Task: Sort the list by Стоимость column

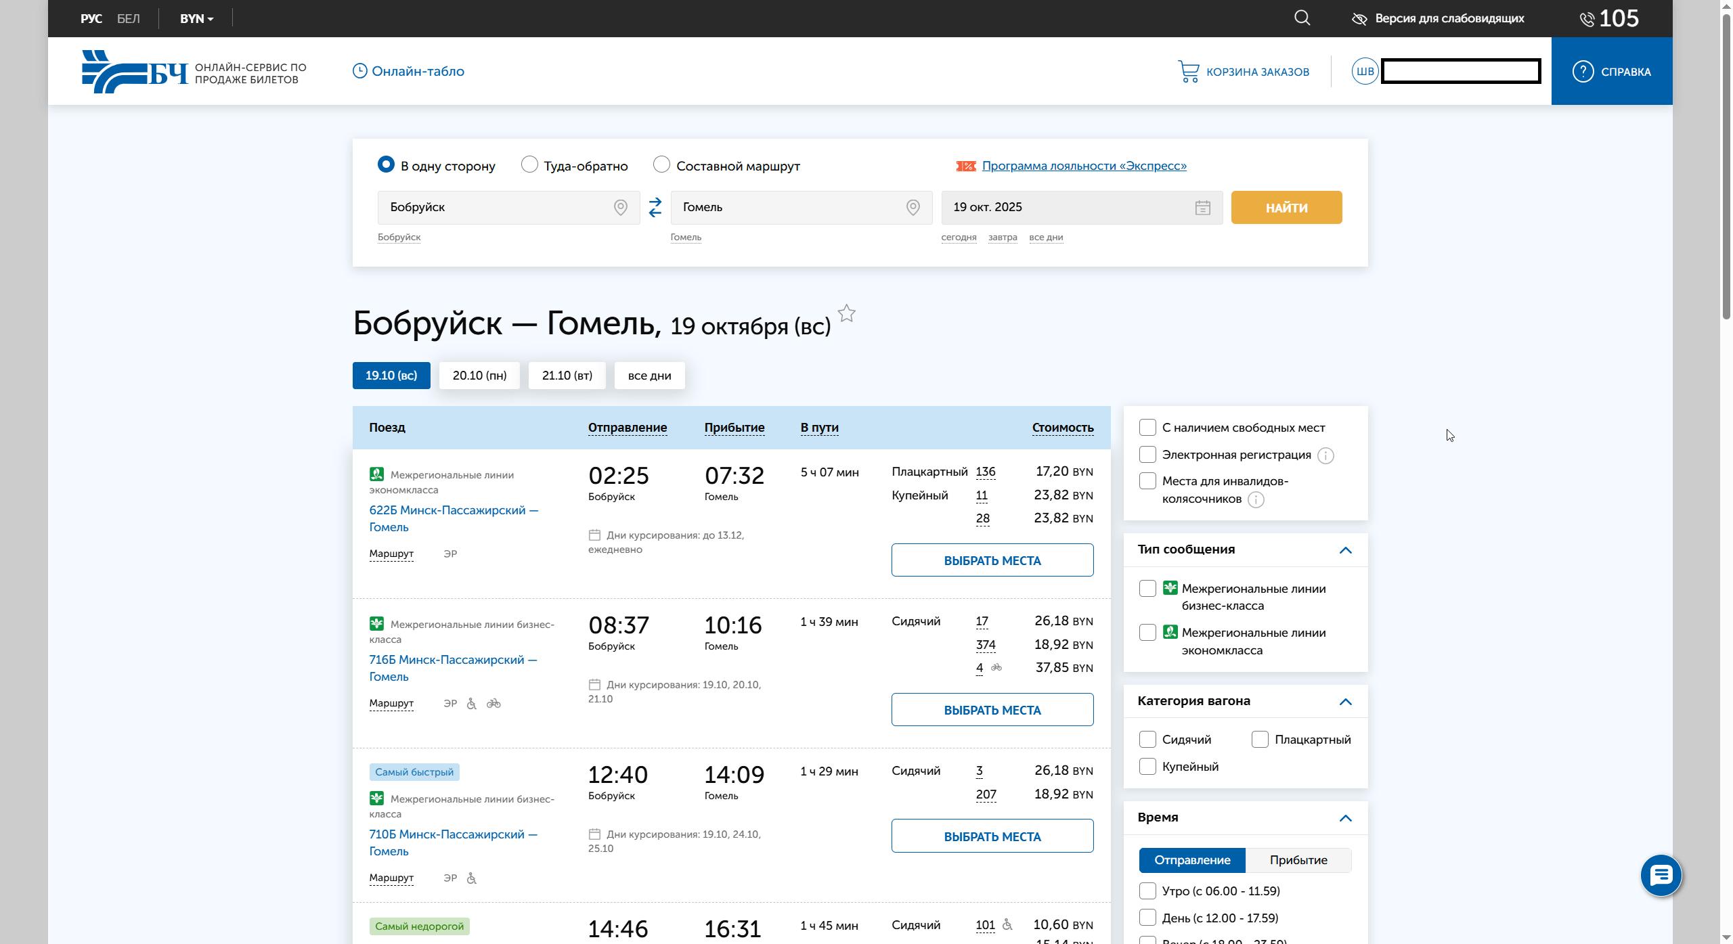Action: pos(1063,427)
